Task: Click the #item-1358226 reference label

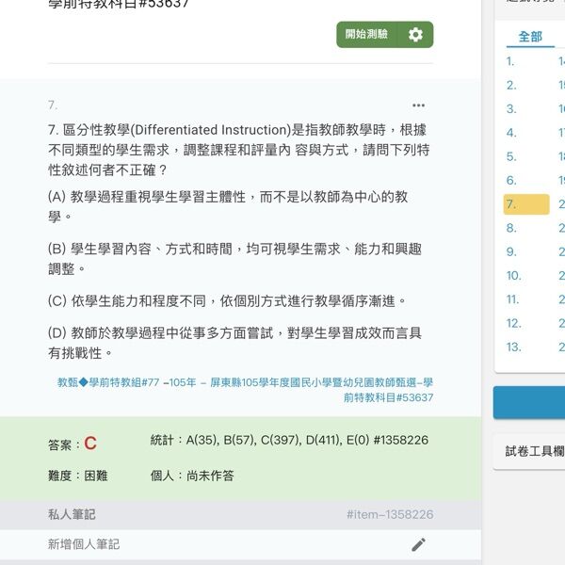Action: pos(389,514)
